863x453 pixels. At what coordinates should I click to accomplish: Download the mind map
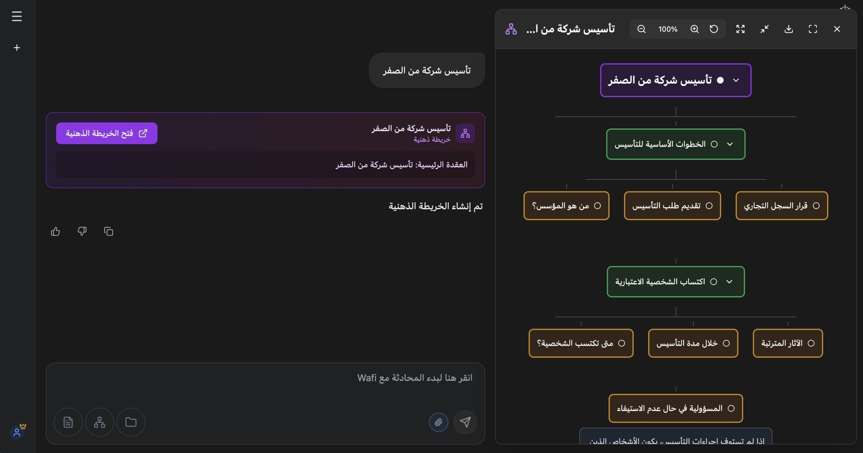788,29
